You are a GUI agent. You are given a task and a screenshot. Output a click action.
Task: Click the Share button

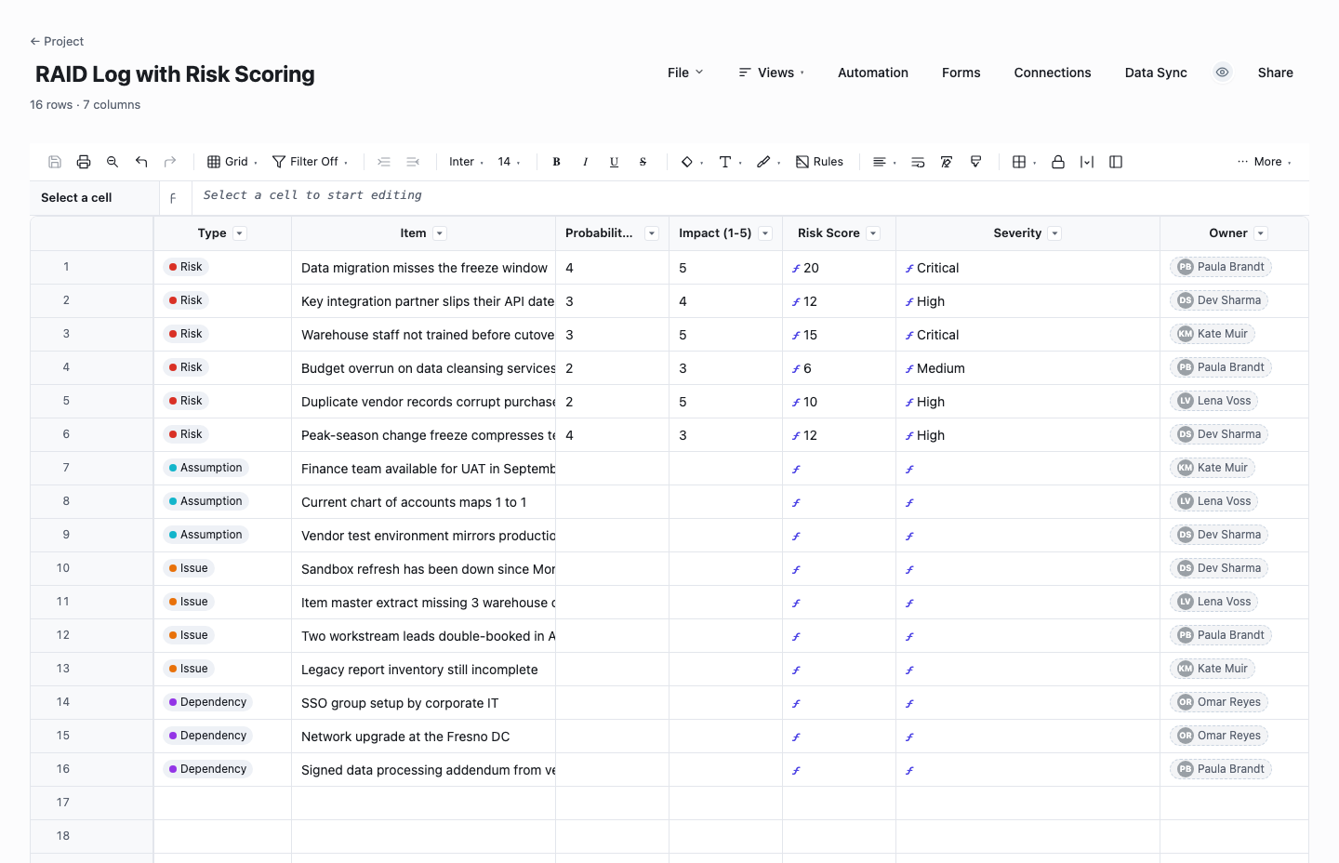click(1275, 73)
